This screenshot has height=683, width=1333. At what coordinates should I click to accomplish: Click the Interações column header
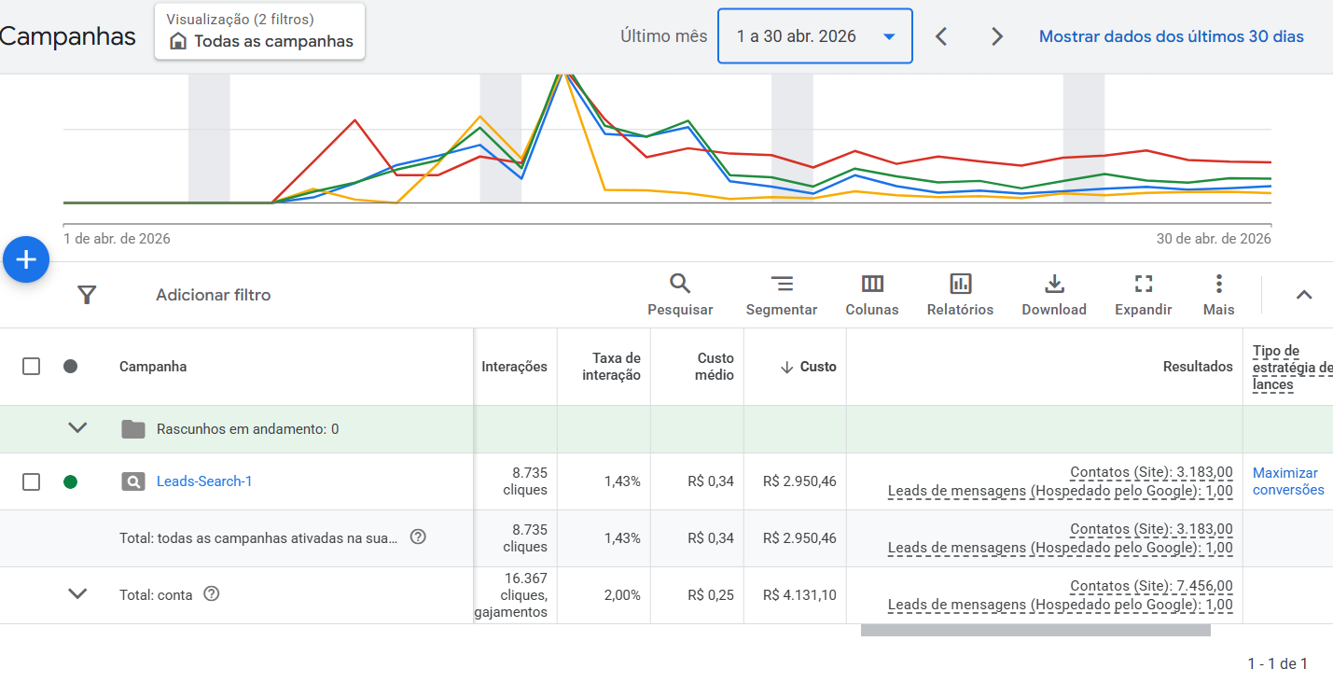tap(514, 367)
